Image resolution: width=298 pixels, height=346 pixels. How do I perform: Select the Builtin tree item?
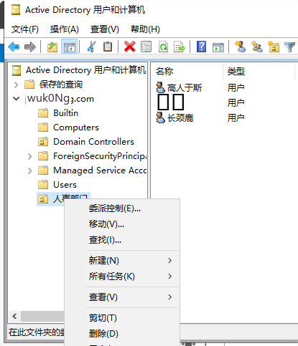point(65,113)
